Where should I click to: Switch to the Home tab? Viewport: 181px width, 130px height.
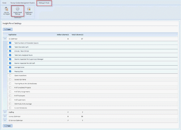(x=4, y=3)
